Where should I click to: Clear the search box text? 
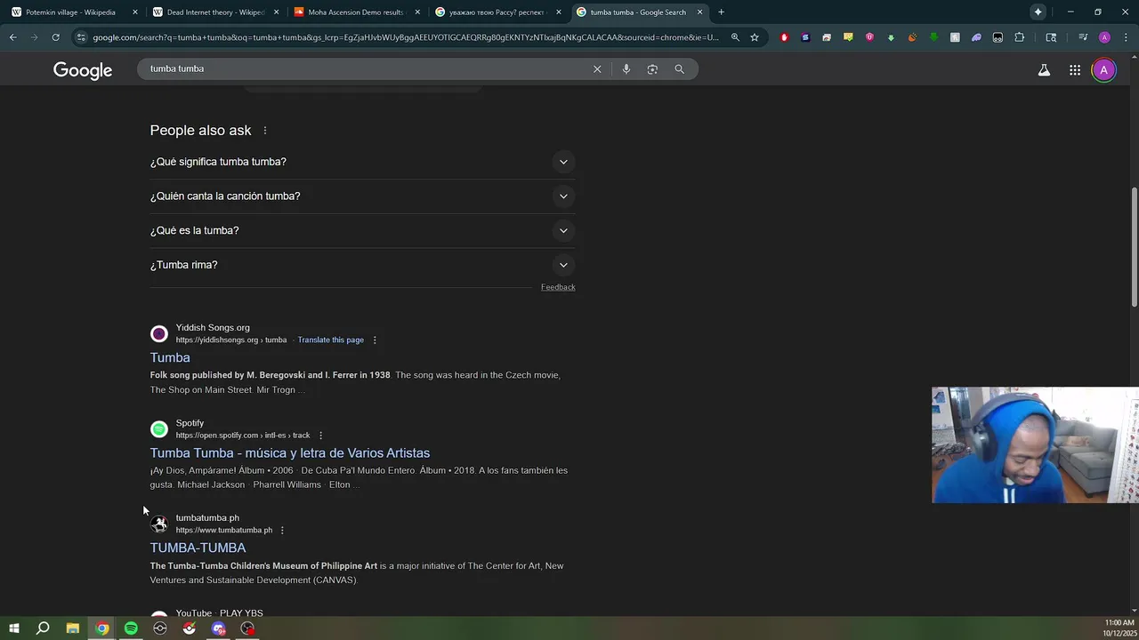click(597, 69)
